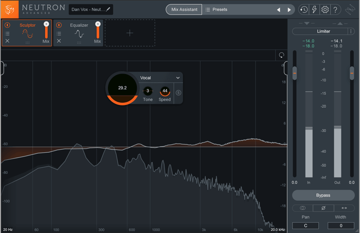Click input peak value -14.0

[x=308, y=41]
